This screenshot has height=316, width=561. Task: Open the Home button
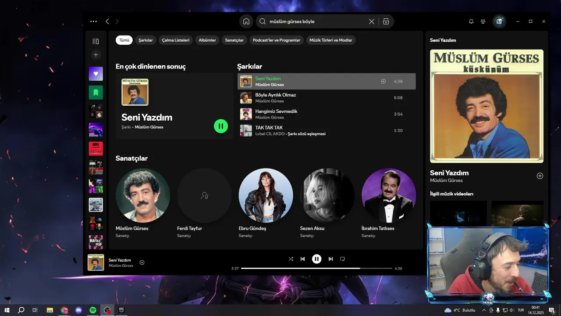click(246, 21)
